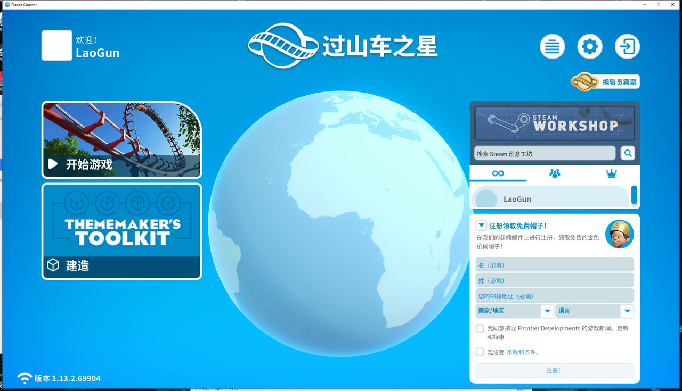Open the 条款和条件 link
Image resolution: width=682 pixels, height=391 pixels.
523,352
